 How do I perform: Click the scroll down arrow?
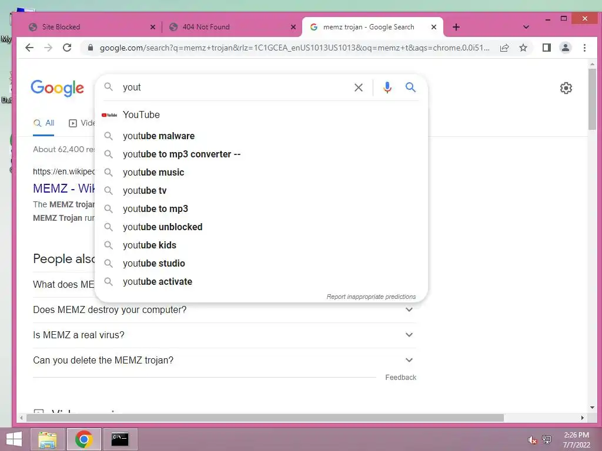pos(593,408)
